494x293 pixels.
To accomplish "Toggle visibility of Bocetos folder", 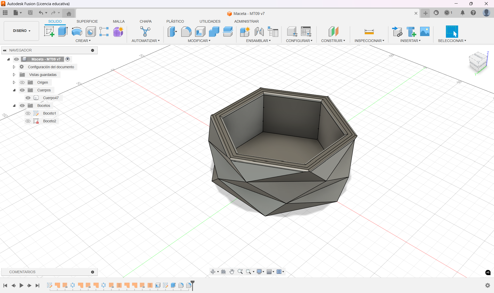I will click(22, 106).
